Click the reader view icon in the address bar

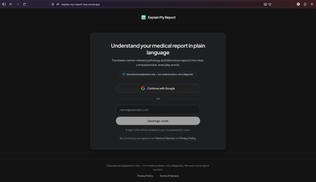(265, 4)
